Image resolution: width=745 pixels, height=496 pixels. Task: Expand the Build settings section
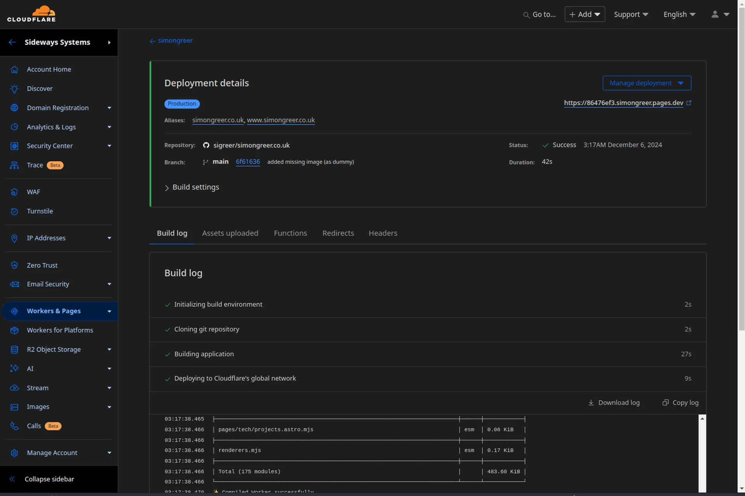pyautogui.click(x=192, y=187)
